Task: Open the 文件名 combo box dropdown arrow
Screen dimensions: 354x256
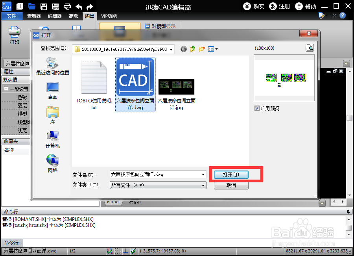Action: point(203,174)
